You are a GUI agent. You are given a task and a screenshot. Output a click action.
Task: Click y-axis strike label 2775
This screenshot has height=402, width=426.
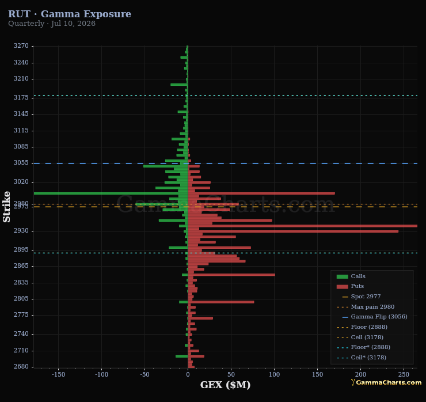[x=21, y=314]
